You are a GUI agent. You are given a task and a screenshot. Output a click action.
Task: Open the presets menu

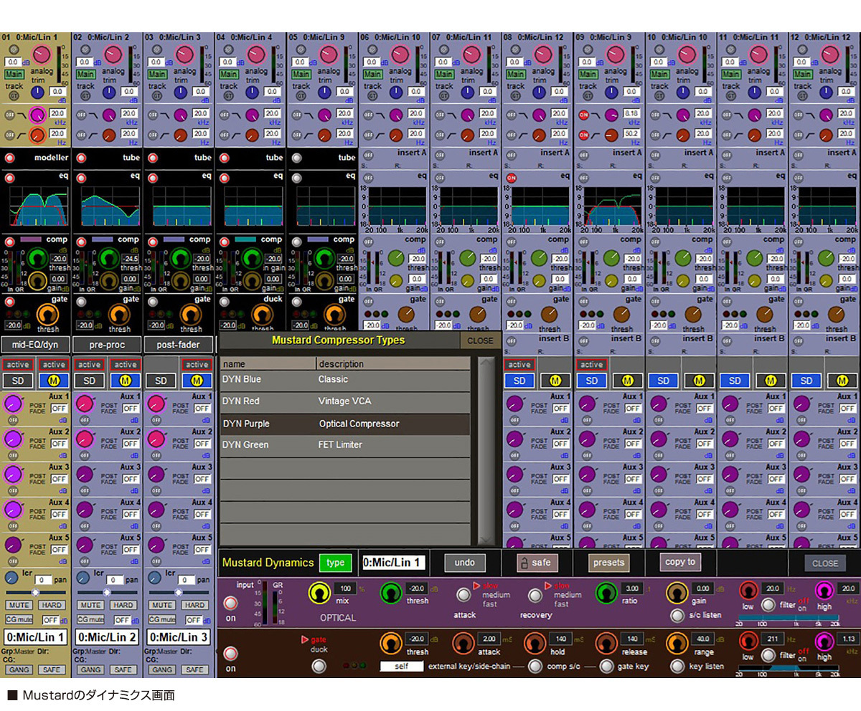(608, 563)
